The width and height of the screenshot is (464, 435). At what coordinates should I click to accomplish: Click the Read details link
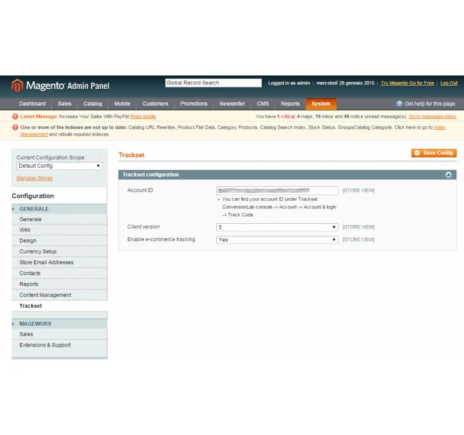pyautogui.click(x=143, y=116)
